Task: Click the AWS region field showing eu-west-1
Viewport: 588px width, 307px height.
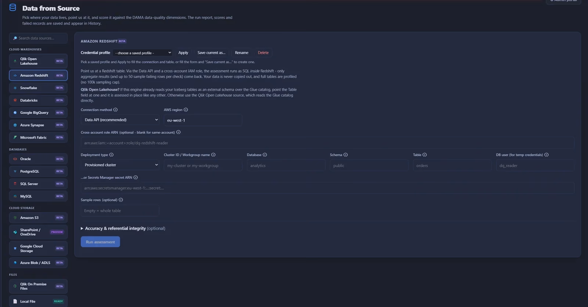Action: [203, 120]
